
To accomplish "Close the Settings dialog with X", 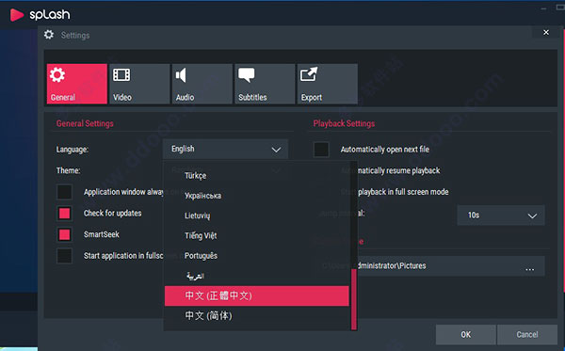I will tap(546, 32).
